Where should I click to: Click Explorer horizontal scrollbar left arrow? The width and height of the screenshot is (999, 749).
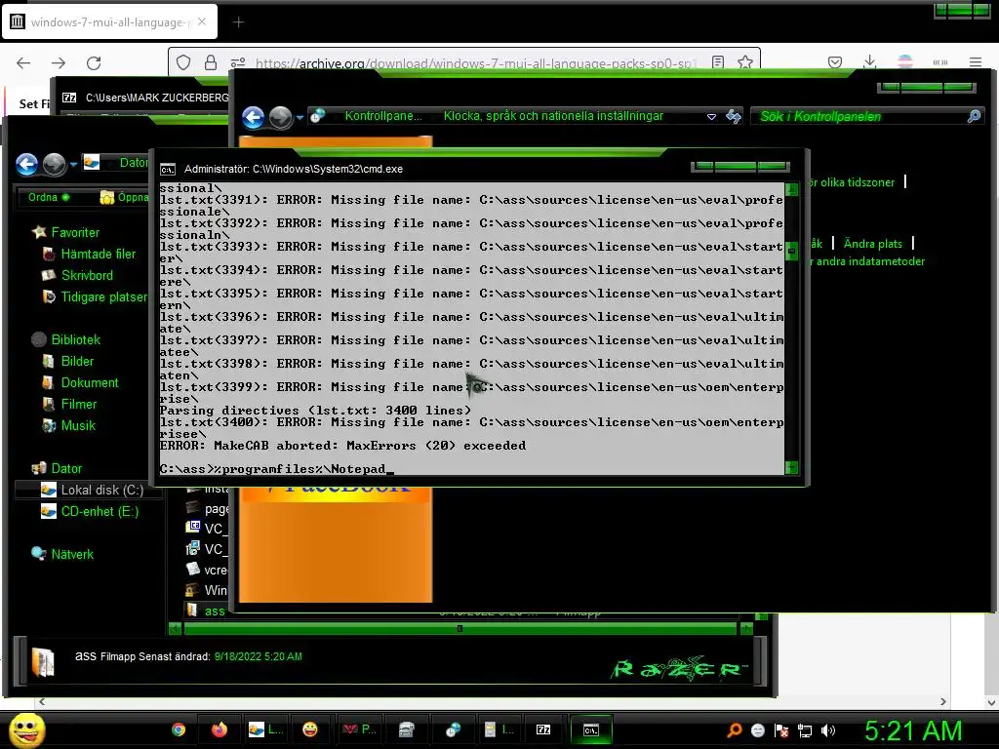pyautogui.click(x=176, y=629)
